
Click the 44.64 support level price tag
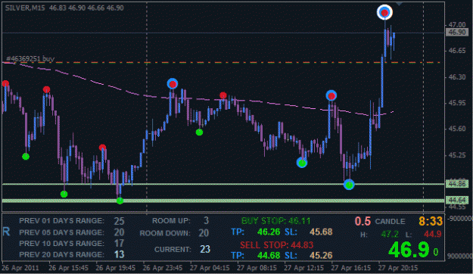pos(457,200)
